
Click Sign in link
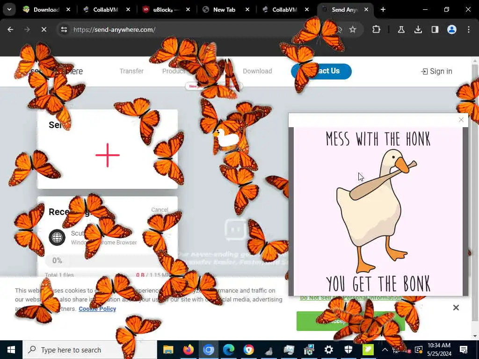[x=436, y=72]
